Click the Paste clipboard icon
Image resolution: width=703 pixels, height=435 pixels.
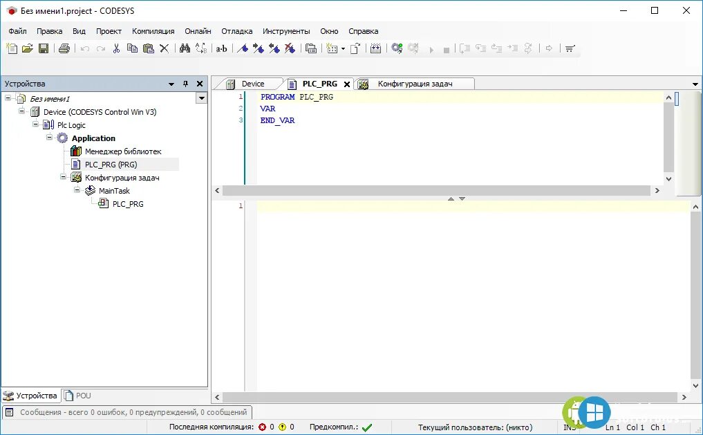pos(149,48)
